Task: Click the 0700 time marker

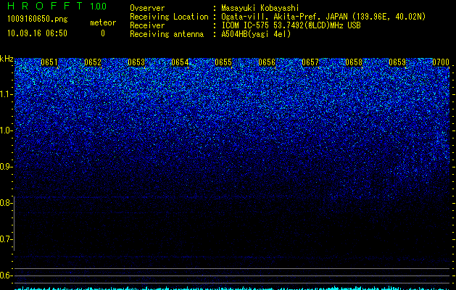Action: click(x=441, y=62)
